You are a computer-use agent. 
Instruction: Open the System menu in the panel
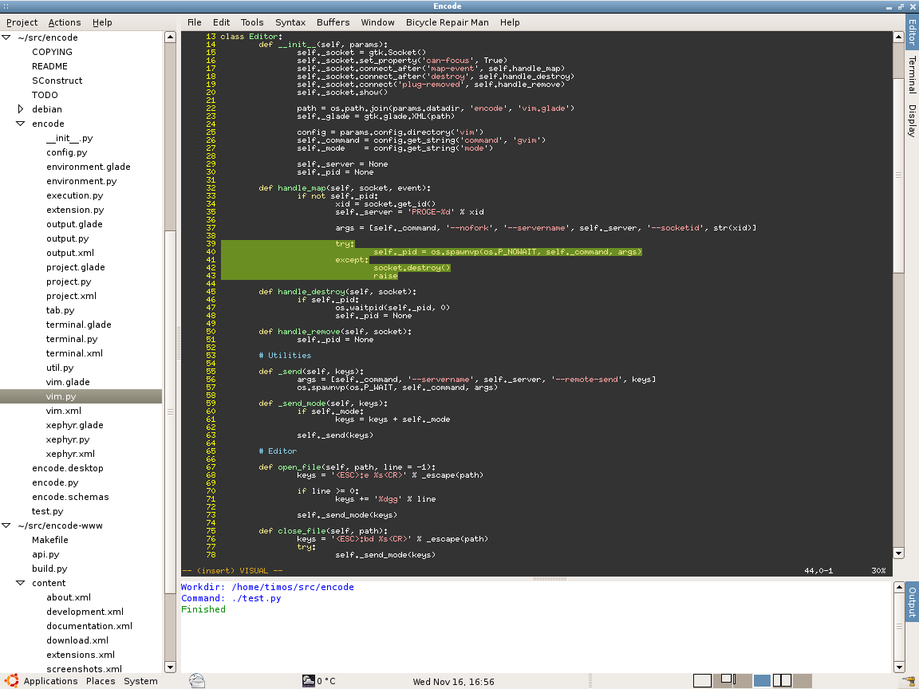[140, 681]
